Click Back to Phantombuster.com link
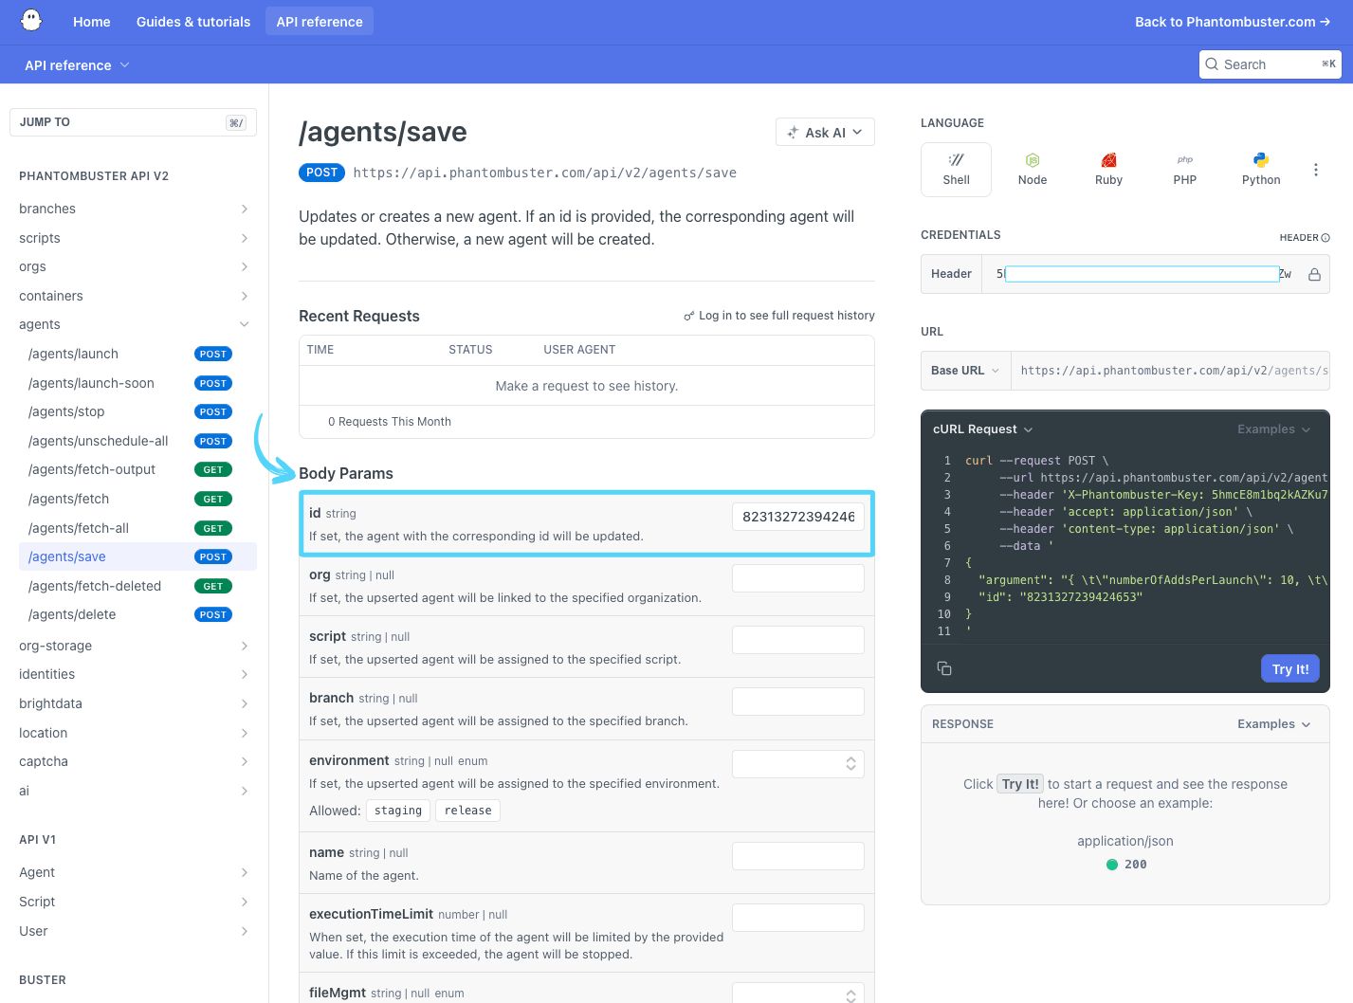1353x1003 pixels. (x=1233, y=22)
